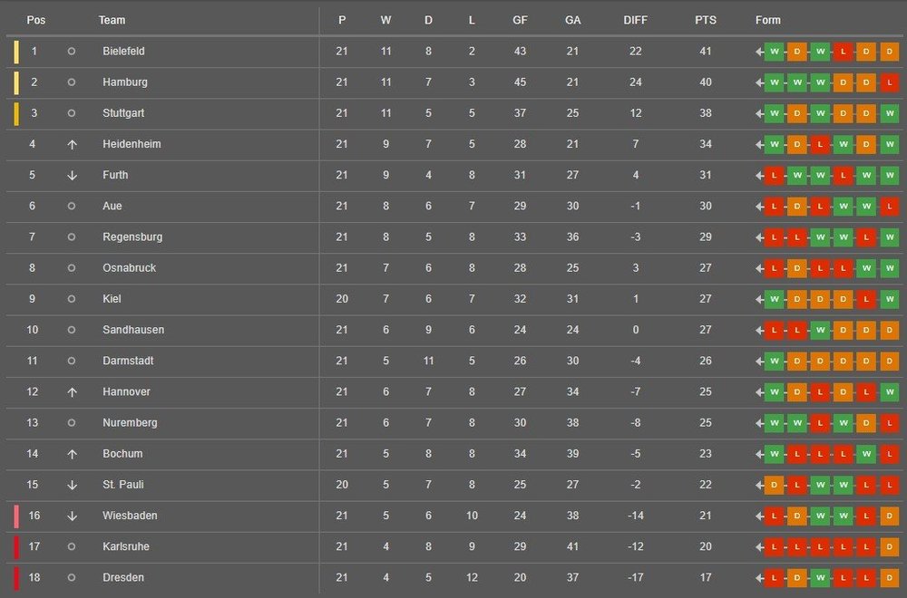907x598 pixels.
Task: Click the down arrow icon next to St. Pauli
Action: 72,486
